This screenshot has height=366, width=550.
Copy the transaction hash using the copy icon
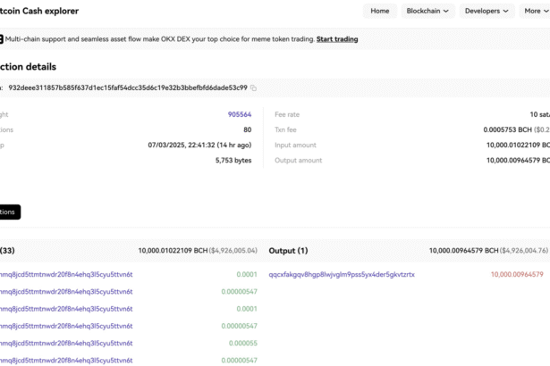pos(254,88)
